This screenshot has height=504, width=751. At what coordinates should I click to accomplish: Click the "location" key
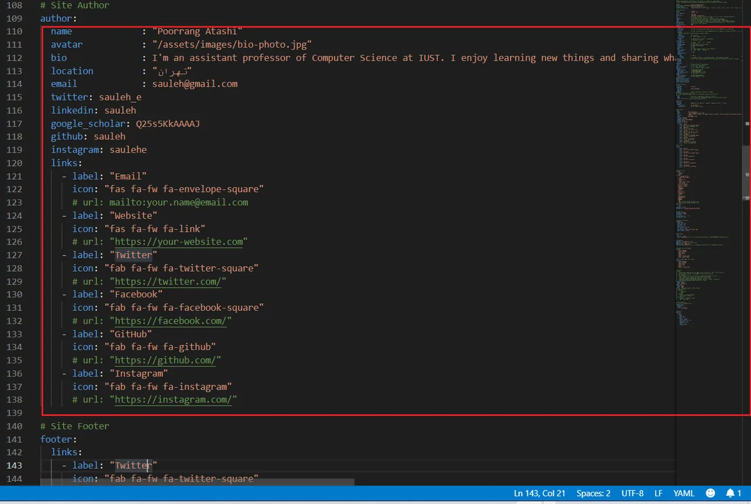[72, 71]
